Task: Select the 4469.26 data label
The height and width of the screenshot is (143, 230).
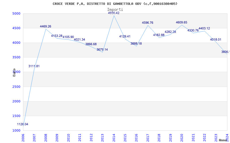Action: click(x=45, y=26)
